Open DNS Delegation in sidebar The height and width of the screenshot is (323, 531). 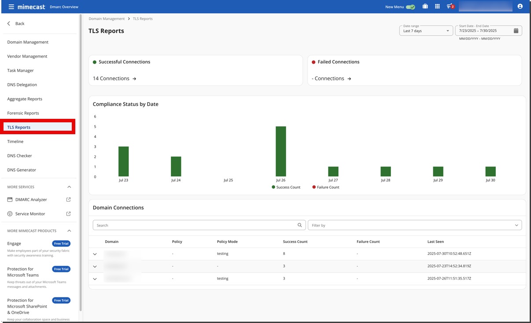pyautogui.click(x=22, y=84)
